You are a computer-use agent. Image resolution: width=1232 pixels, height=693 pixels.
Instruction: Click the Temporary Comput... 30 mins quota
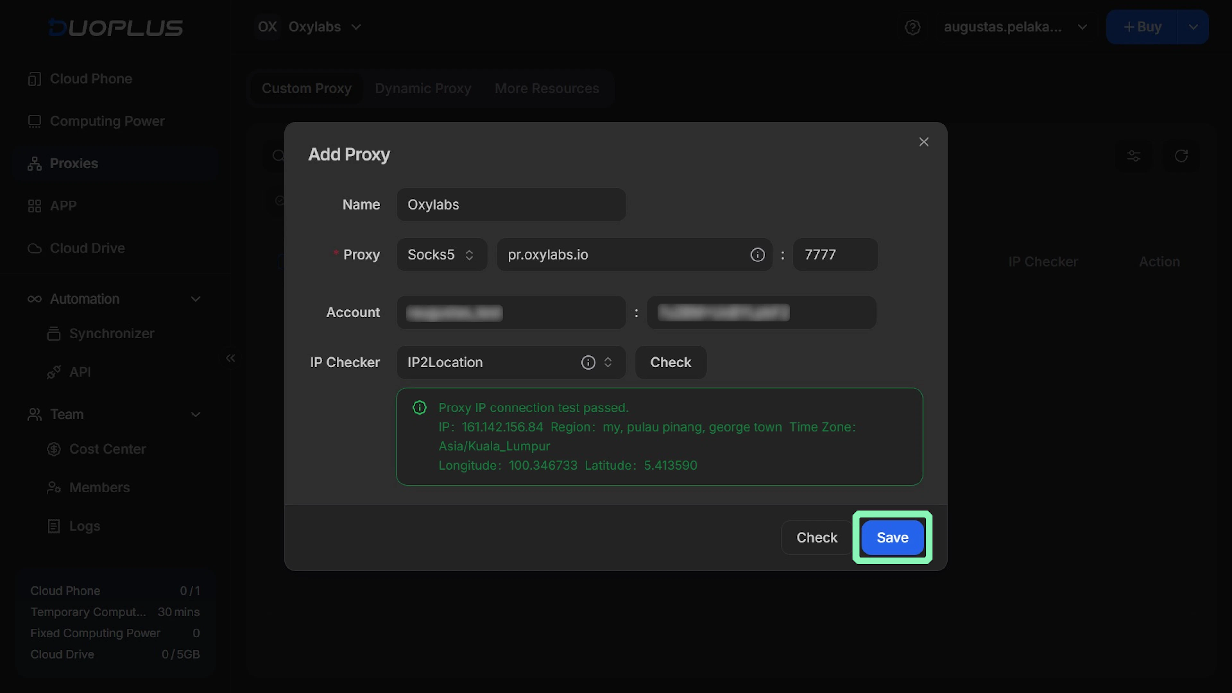coord(115,612)
